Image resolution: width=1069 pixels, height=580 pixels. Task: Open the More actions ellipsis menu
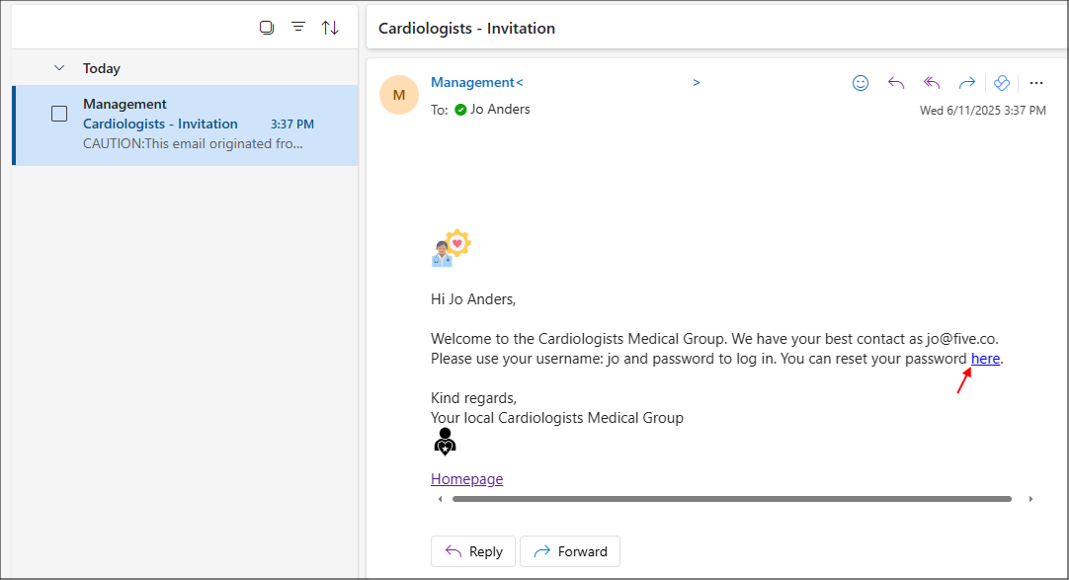pyautogui.click(x=1035, y=83)
